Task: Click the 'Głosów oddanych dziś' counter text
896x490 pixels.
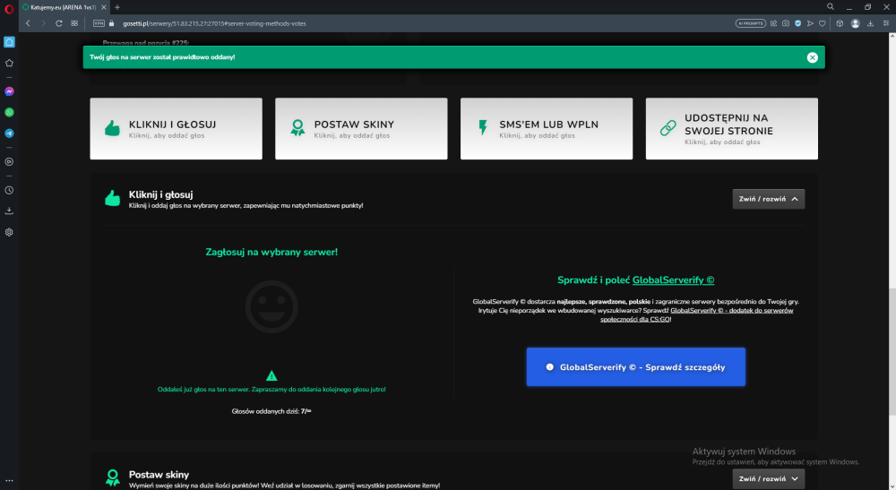Action: 271,411
